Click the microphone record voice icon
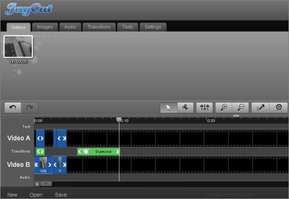 click(x=261, y=107)
